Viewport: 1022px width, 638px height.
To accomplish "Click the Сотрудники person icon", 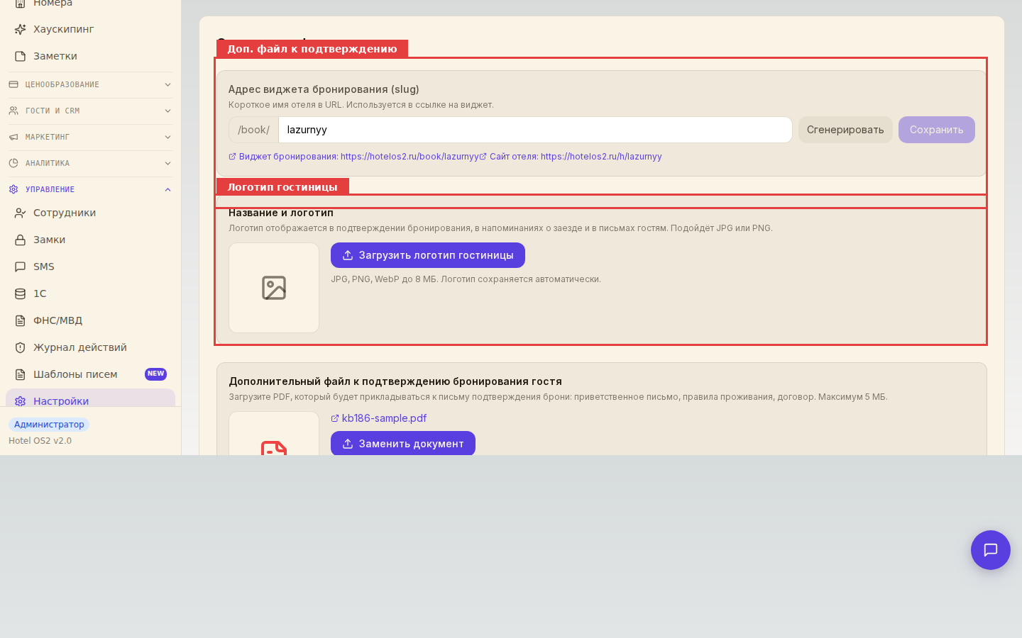I will tap(21, 213).
